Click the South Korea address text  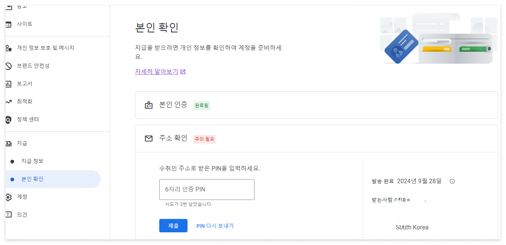[x=412, y=227]
